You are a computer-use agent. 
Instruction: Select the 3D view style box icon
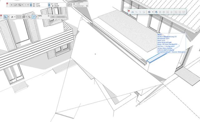coord(149,12)
